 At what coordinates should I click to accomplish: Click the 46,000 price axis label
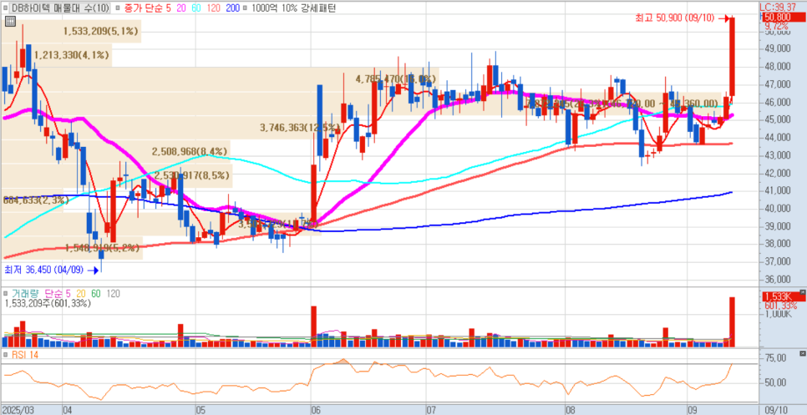coord(778,103)
